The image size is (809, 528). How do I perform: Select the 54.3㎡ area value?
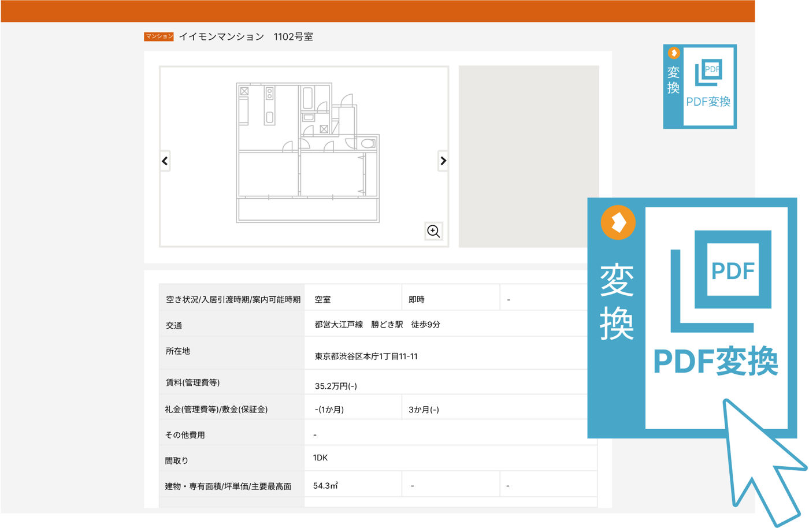[x=325, y=486]
